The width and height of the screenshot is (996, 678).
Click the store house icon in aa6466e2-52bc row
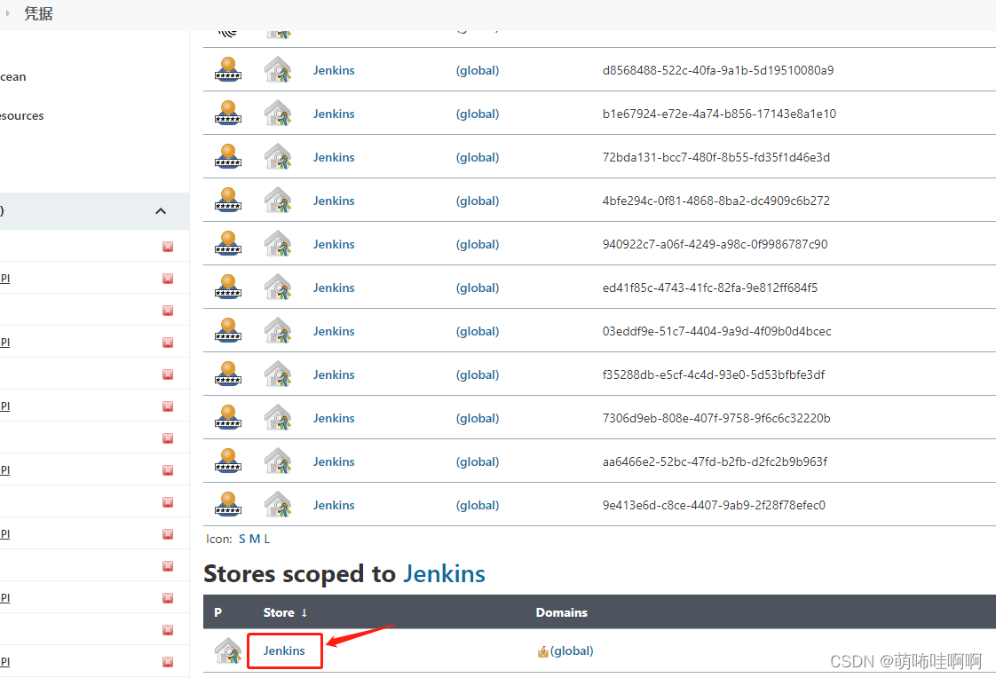coord(278,461)
